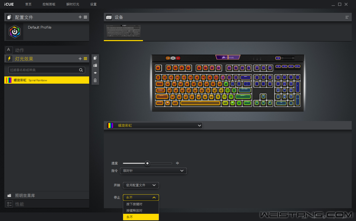Image resolution: width=356 pixels, height=221 pixels.
Task: Open device panel options menu icon
Action: 347,17
